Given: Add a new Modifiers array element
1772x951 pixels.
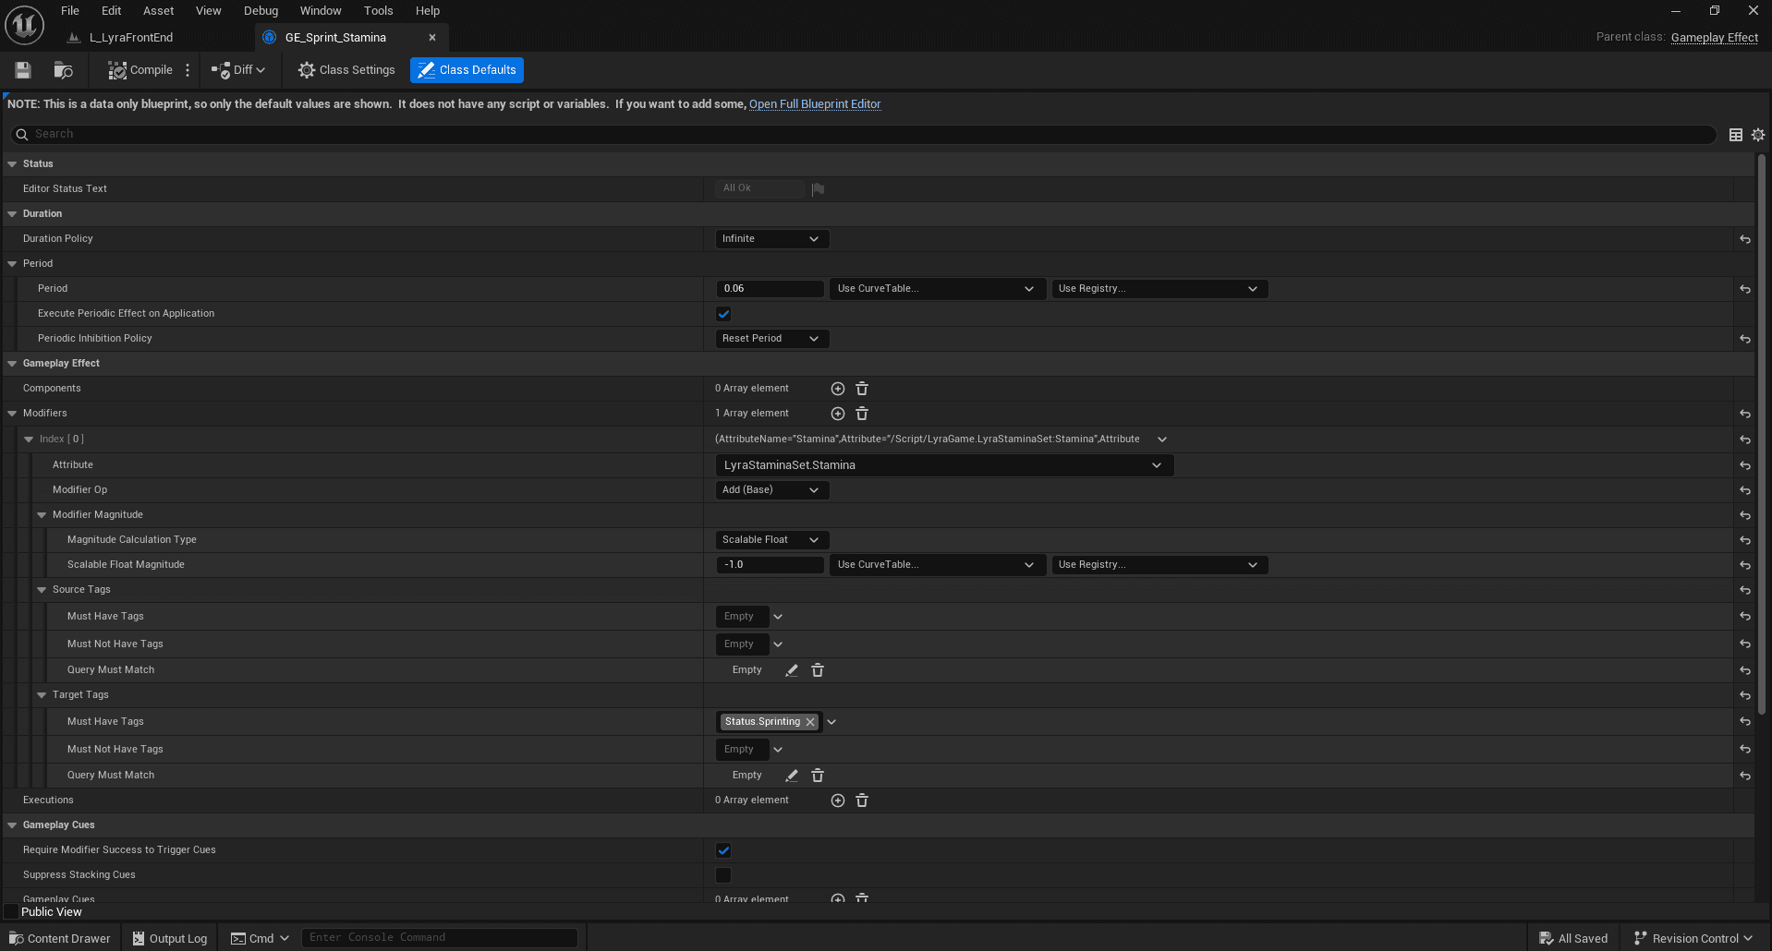Looking at the screenshot, I should pos(838,414).
